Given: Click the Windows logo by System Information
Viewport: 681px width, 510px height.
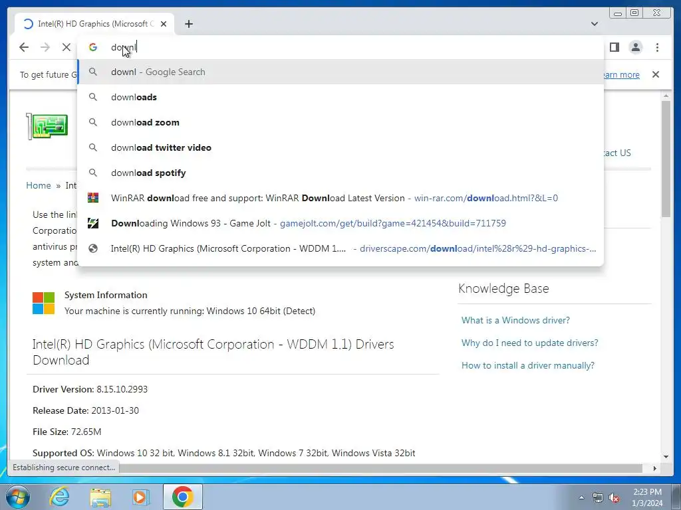Looking at the screenshot, I should click(x=43, y=303).
